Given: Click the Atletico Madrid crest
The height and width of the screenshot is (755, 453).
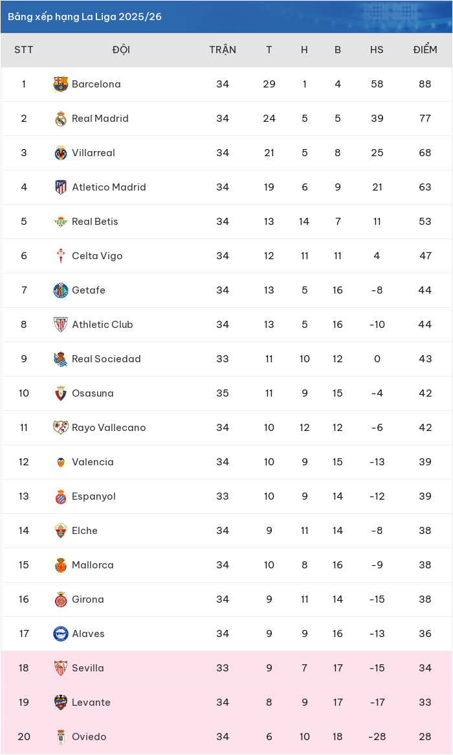Looking at the screenshot, I should (61, 187).
